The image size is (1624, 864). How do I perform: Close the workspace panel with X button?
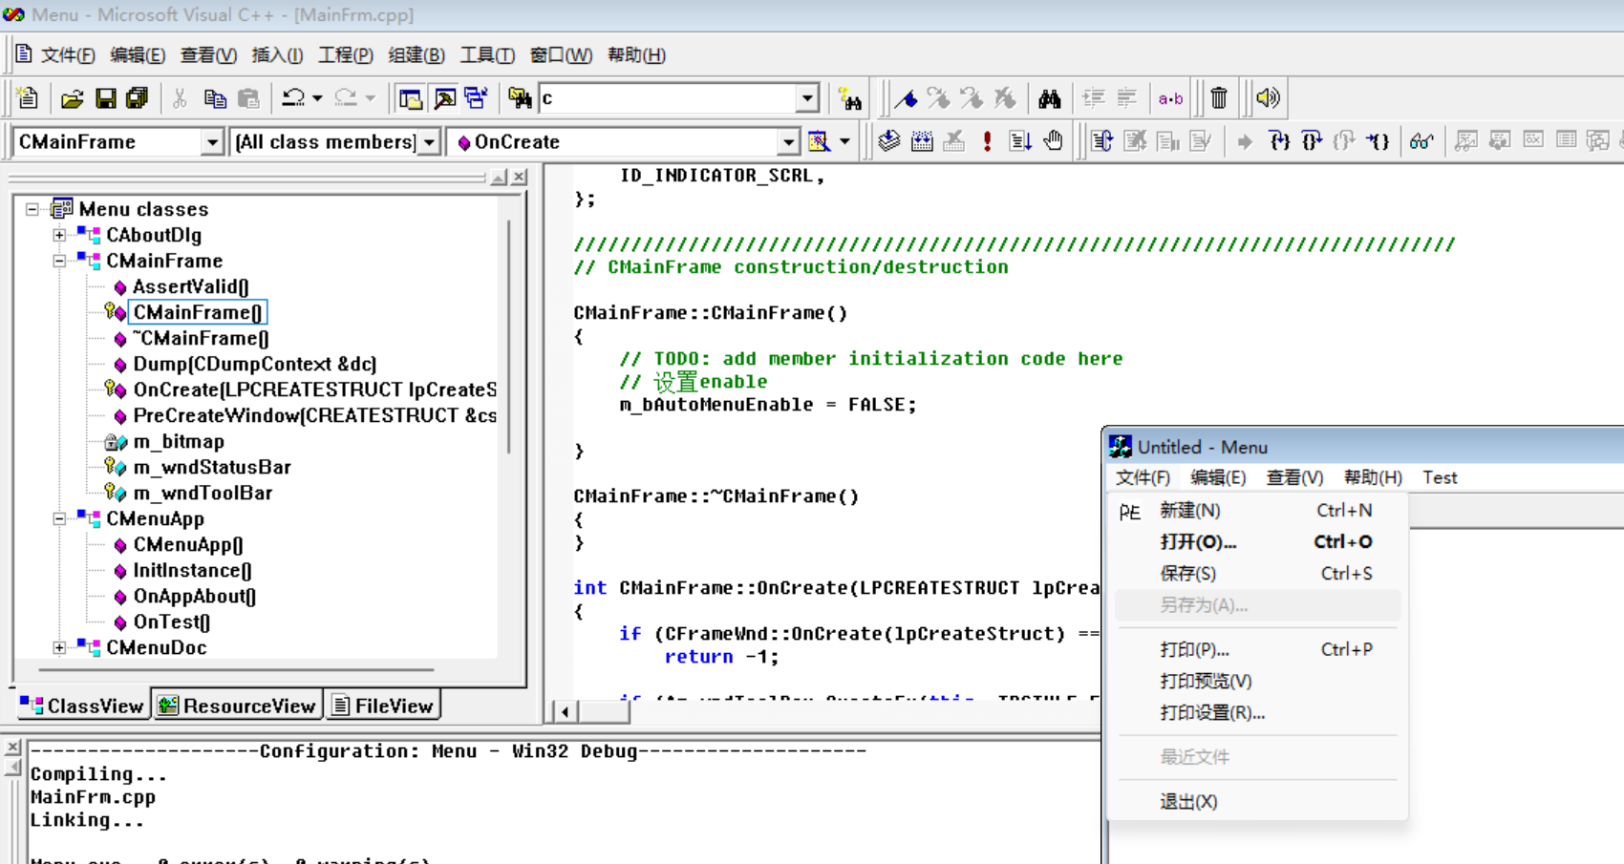[x=519, y=177]
